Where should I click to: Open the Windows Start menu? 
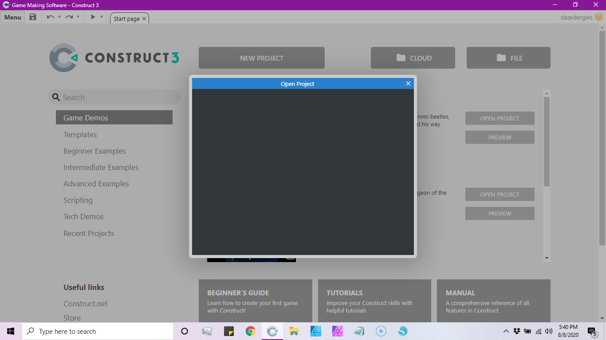11,331
